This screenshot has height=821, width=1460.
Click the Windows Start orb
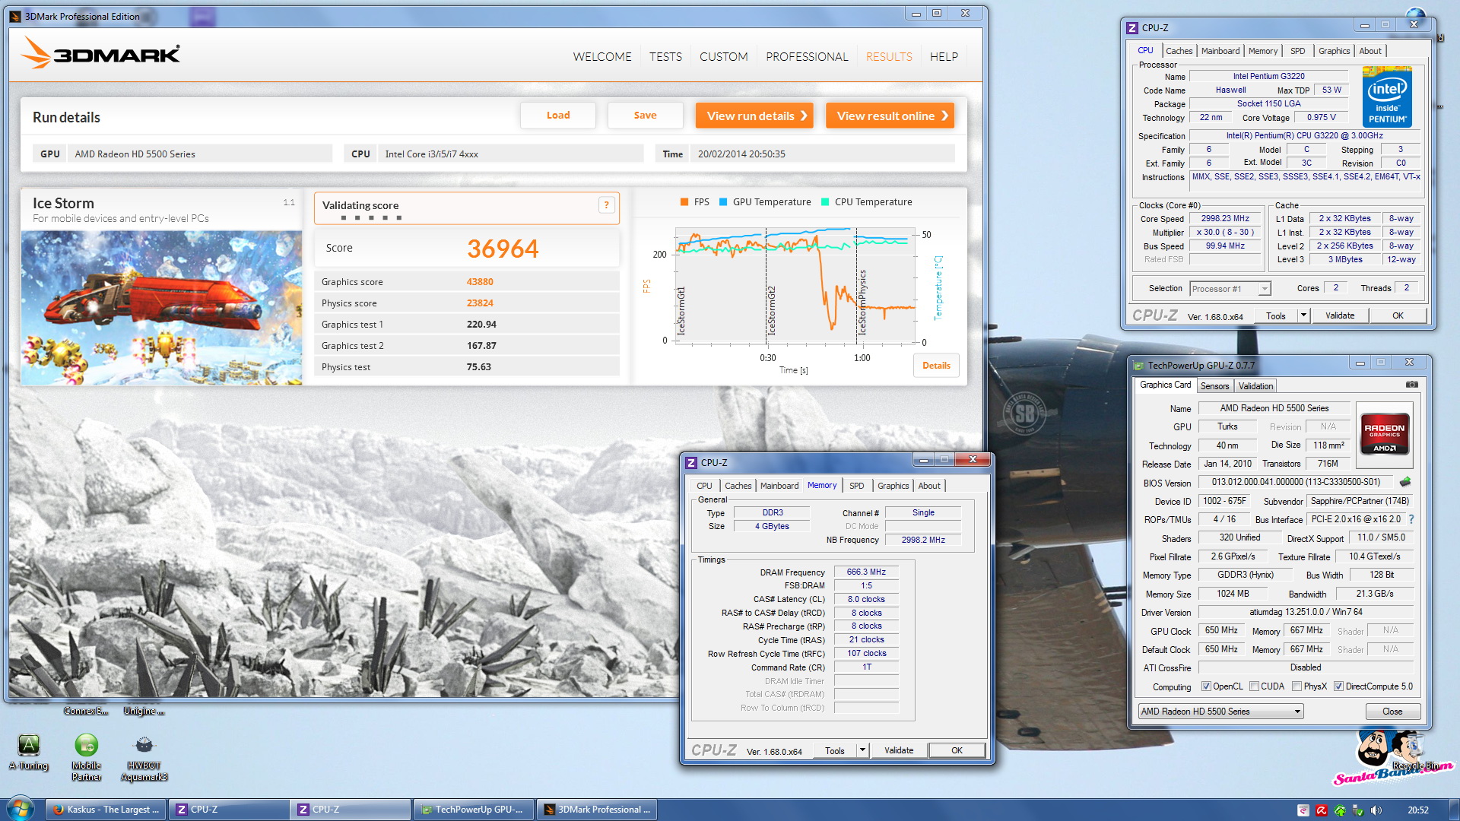pos(21,809)
